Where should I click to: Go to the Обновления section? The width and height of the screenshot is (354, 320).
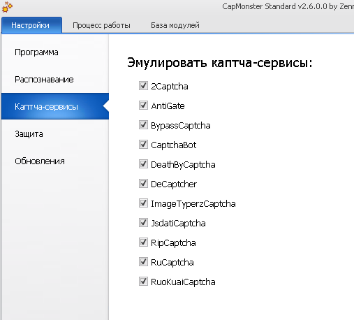(55, 161)
